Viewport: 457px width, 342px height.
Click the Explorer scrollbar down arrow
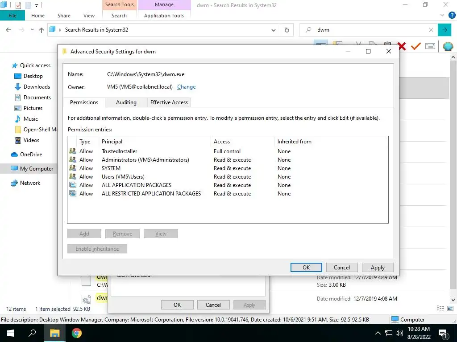[x=453, y=300]
